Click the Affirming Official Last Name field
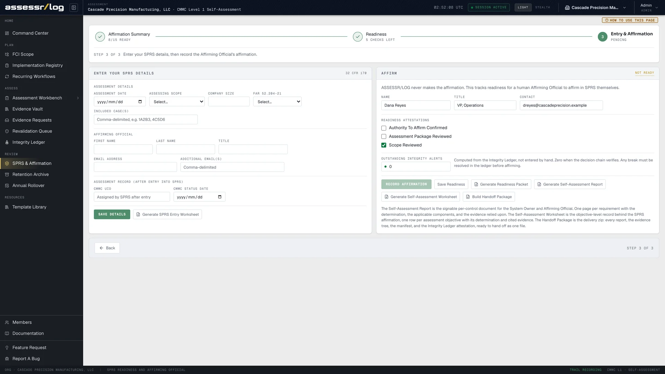This screenshot has height=374, width=665. (186, 149)
